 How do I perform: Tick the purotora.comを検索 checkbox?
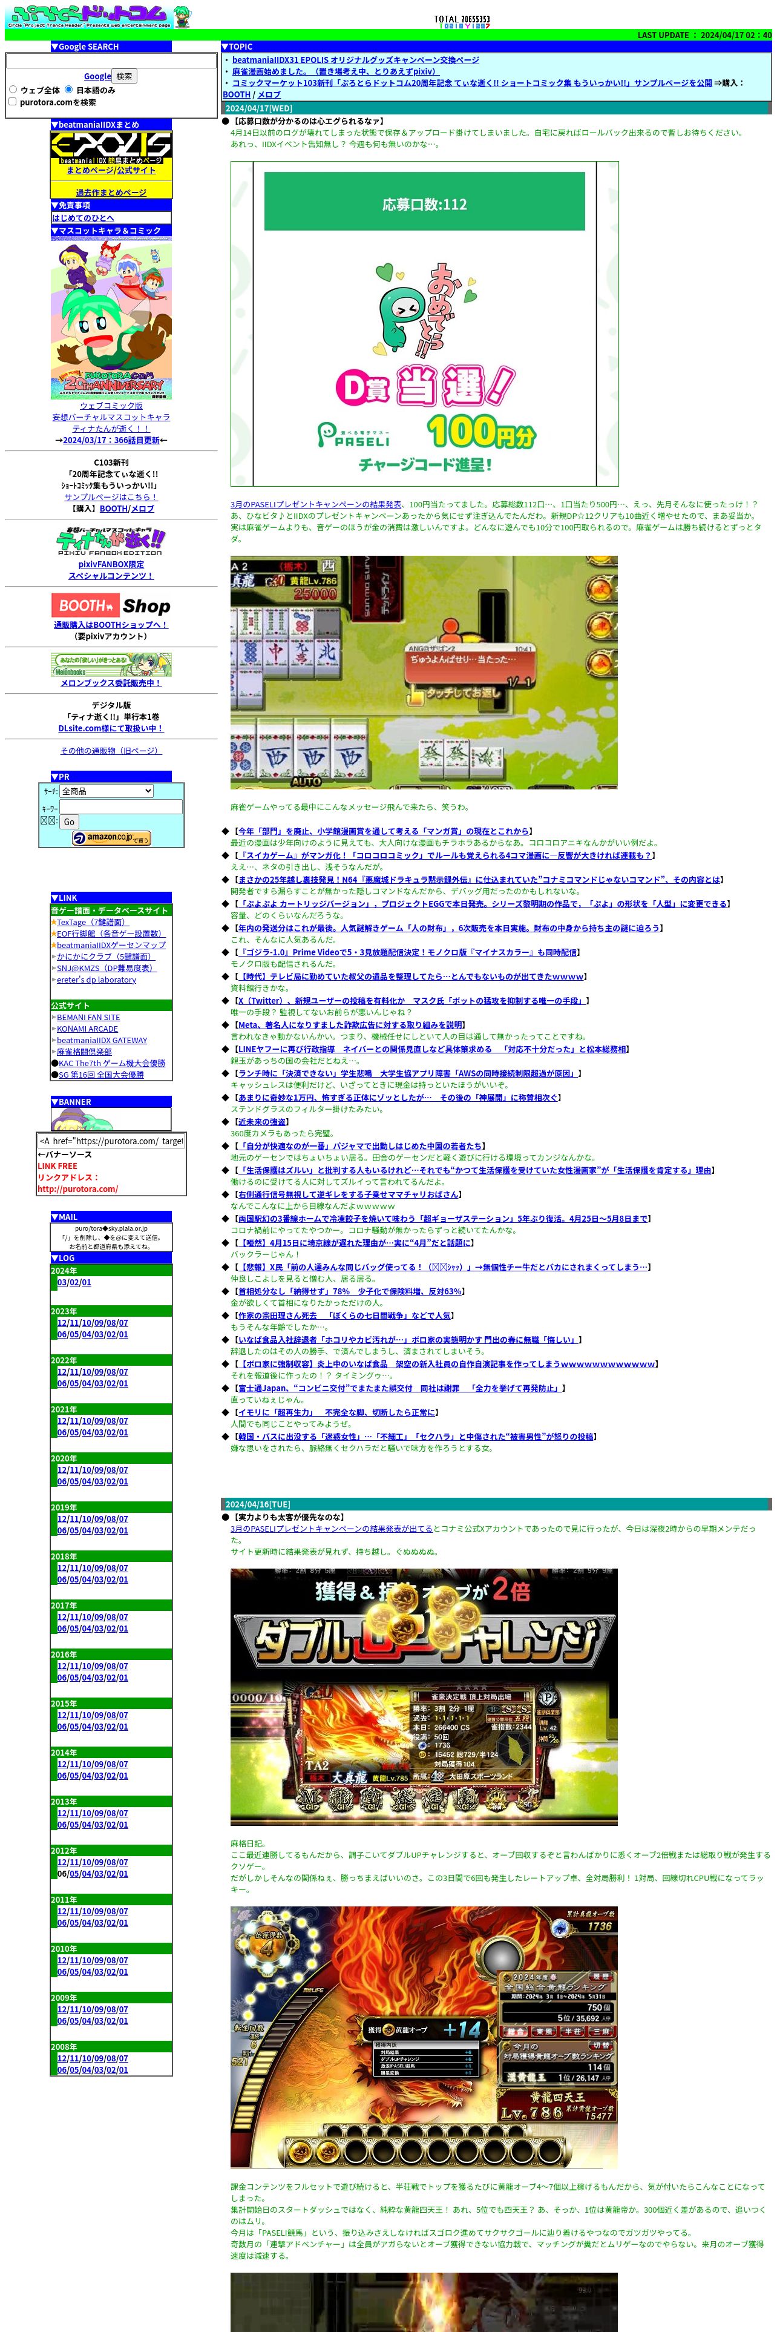[13, 101]
